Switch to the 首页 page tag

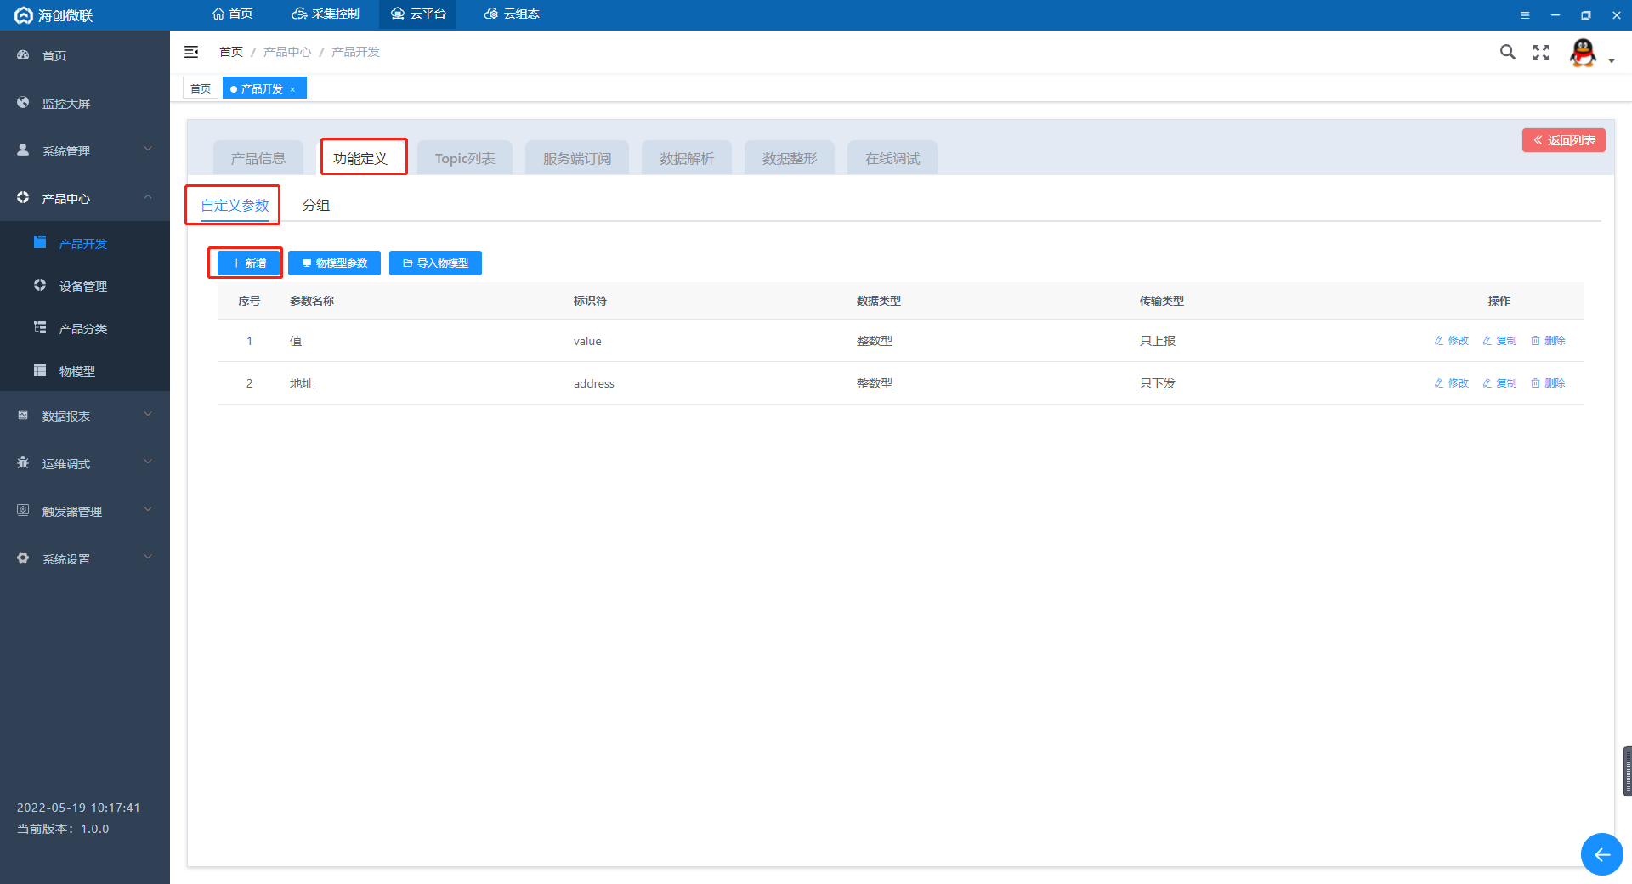coord(201,88)
